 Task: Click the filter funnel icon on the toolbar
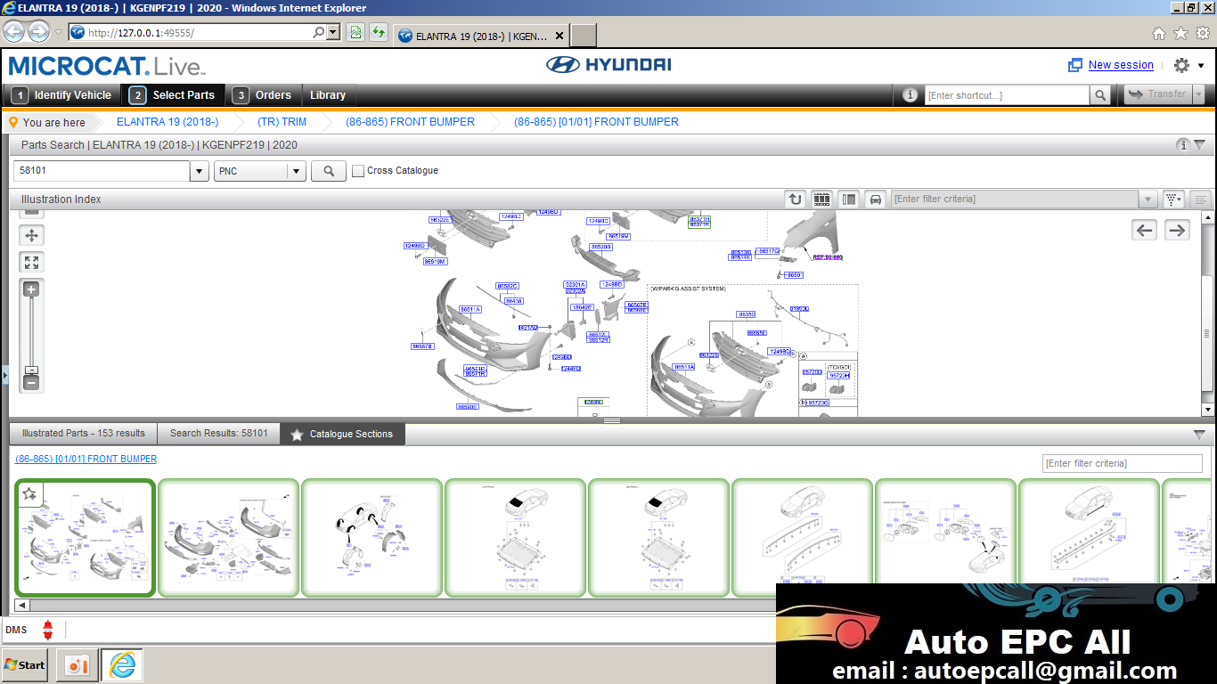tap(1172, 199)
